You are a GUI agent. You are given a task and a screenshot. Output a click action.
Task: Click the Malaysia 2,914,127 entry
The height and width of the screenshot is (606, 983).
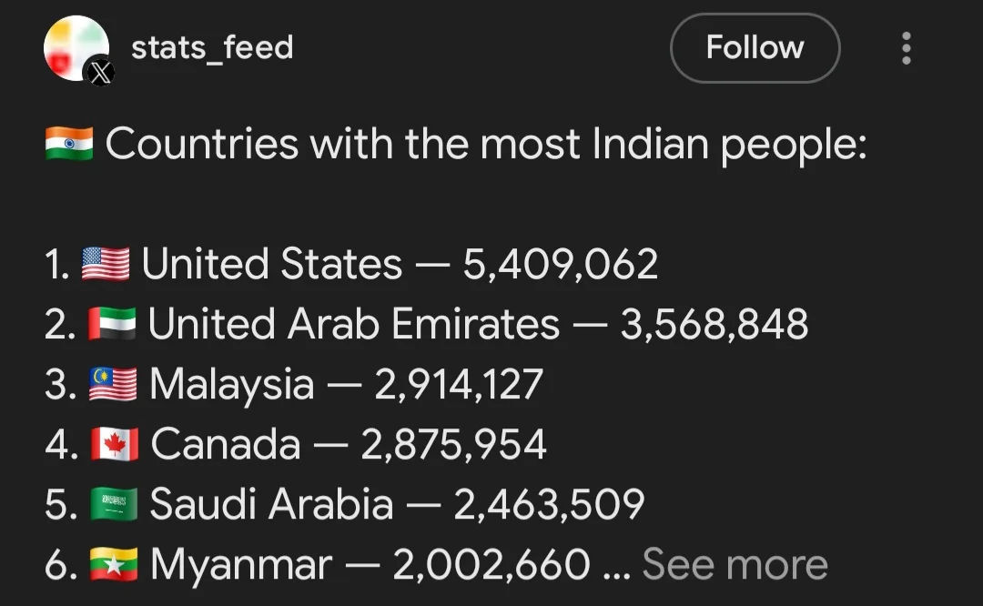pyautogui.click(x=346, y=385)
